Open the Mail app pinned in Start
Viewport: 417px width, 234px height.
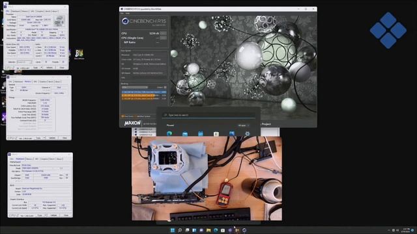[x=185, y=134]
